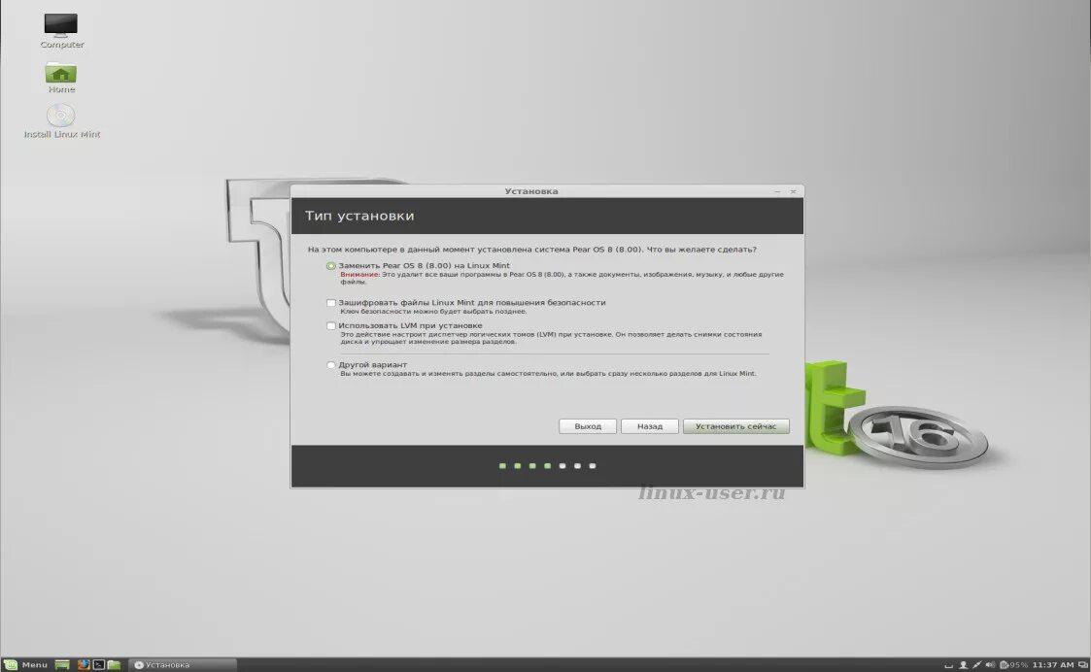
Task: Click the Show Desktop panel icon
Action: point(62,665)
